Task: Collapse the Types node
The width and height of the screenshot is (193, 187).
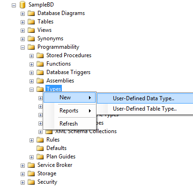Action: pos(31,90)
